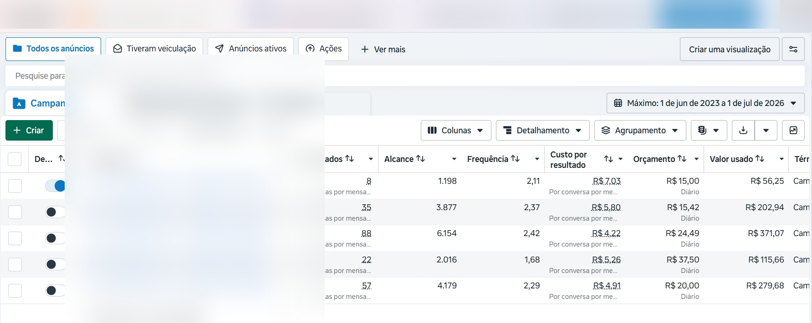Check the row with R$ 56,25 spent
The width and height of the screenshot is (812, 323).
pyautogui.click(x=15, y=186)
